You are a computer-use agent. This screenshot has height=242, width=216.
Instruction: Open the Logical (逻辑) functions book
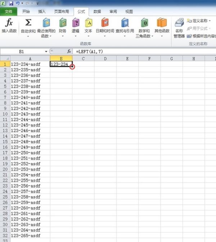[x=76, y=24]
